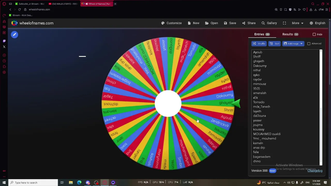
Task: Click the wheelofnames.com logo
Action: (x=32, y=23)
